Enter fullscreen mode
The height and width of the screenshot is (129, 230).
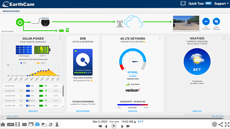(x=227, y=124)
